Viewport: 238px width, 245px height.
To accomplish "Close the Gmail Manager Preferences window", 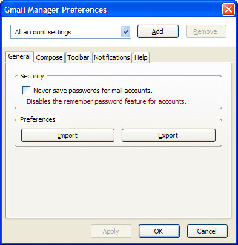I will click(x=228, y=10).
